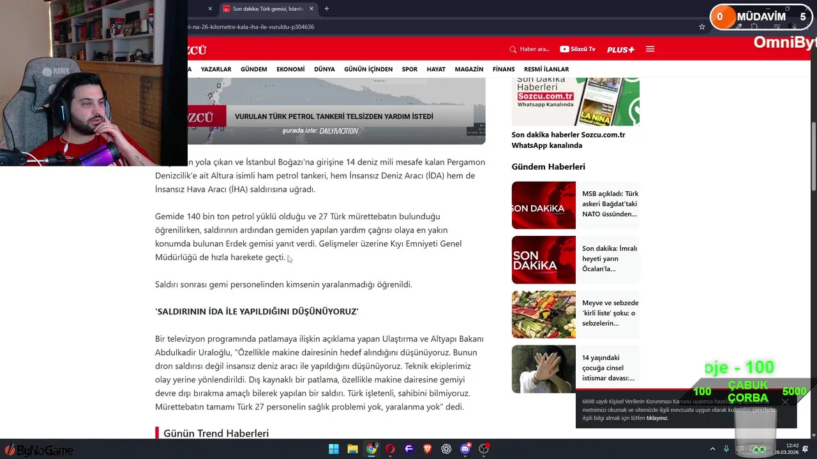Click the microphone tray icon
Image resolution: width=817 pixels, height=459 pixels.
click(x=726, y=449)
